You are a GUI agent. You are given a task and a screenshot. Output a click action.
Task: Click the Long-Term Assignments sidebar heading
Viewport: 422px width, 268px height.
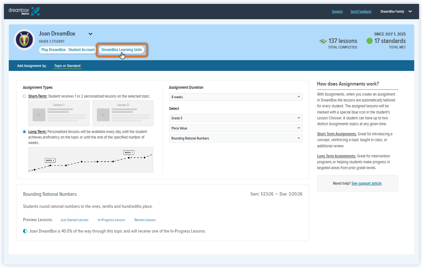[x=337, y=156]
